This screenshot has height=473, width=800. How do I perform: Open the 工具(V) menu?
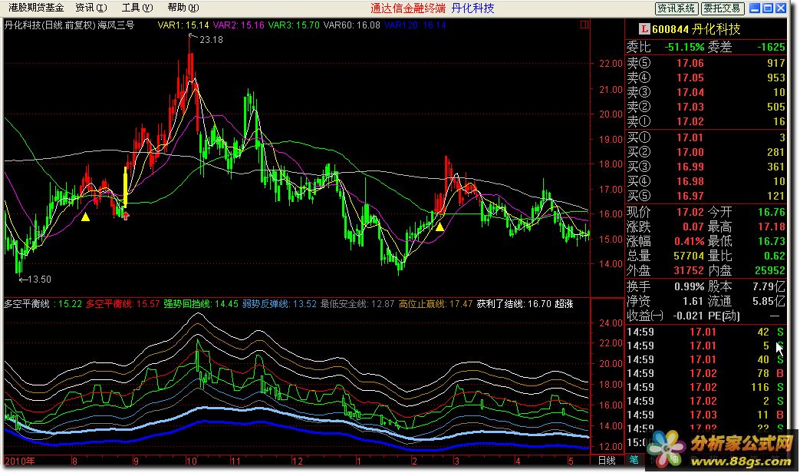137,8
